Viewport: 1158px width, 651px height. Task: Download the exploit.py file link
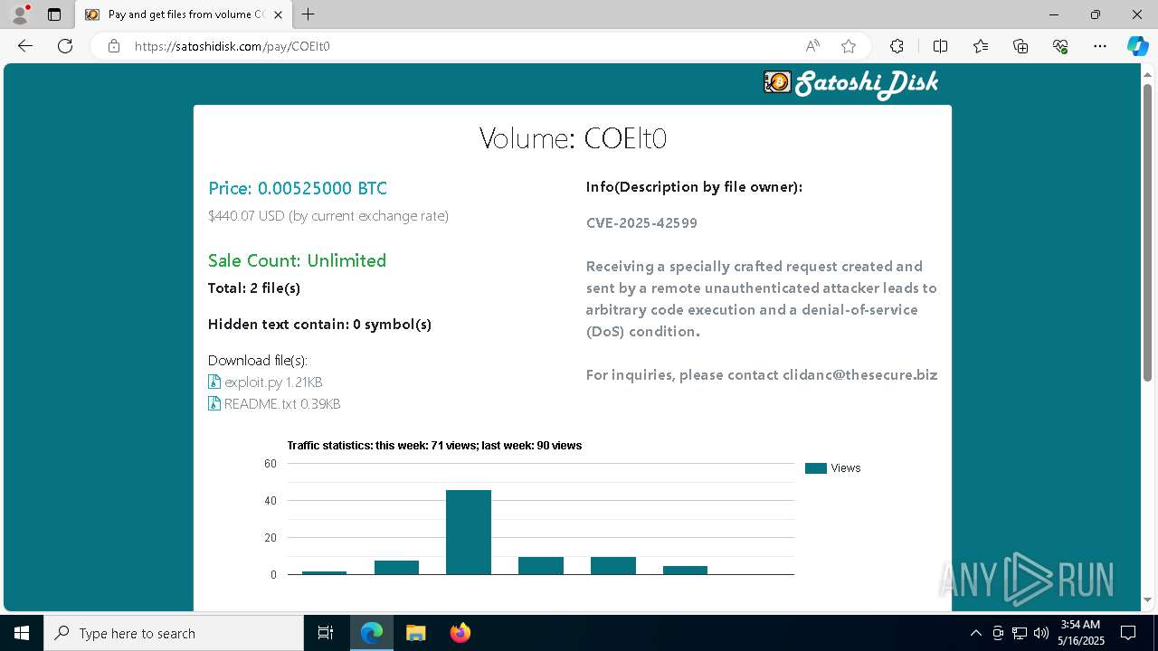click(x=273, y=382)
